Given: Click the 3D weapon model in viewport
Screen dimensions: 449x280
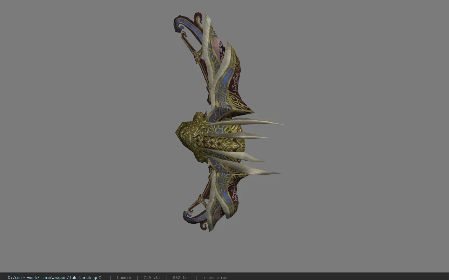Looking at the screenshot, I should (x=228, y=122).
